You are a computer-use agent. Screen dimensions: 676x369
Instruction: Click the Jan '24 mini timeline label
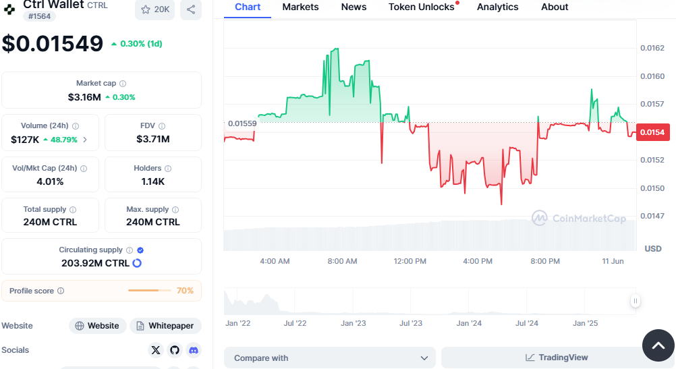(x=469, y=323)
